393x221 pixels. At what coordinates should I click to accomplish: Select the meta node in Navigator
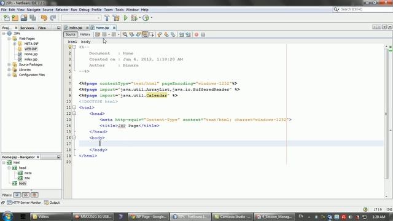28,173
